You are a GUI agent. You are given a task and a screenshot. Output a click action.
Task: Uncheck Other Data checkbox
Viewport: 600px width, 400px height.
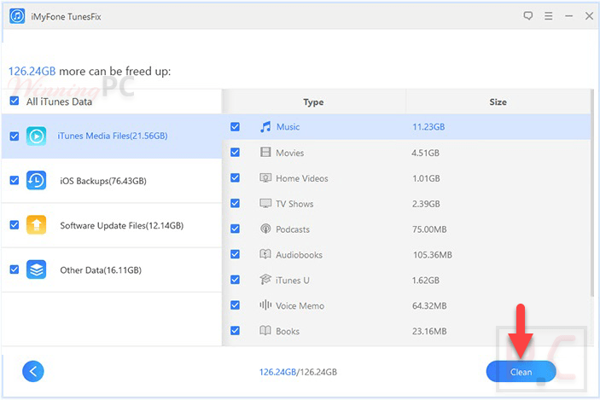tap(15, 270)
